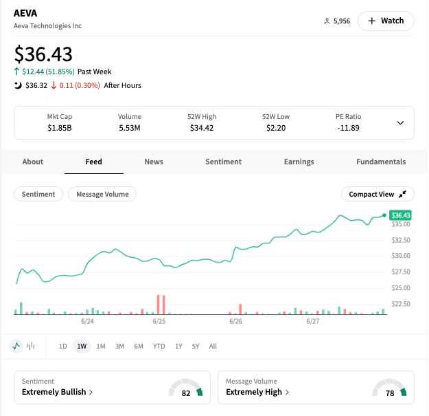Switch to the News tab

154,162
